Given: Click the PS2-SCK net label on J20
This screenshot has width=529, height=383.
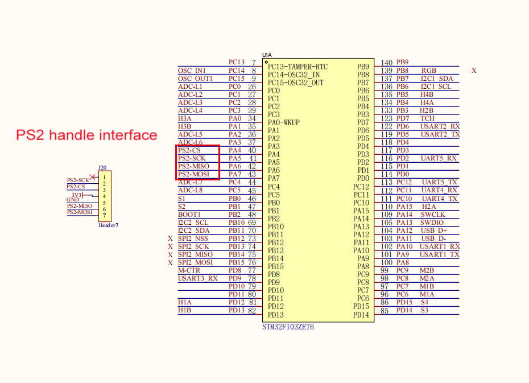Looking at the screenshot, I should [78, 180].
